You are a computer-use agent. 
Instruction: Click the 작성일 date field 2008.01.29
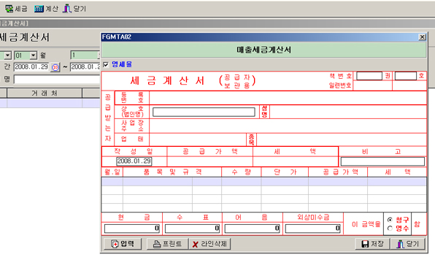click(134, 161)
